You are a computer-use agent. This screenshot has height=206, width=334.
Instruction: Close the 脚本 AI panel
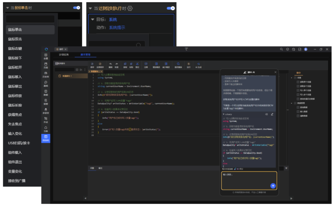tap(275, 72)
